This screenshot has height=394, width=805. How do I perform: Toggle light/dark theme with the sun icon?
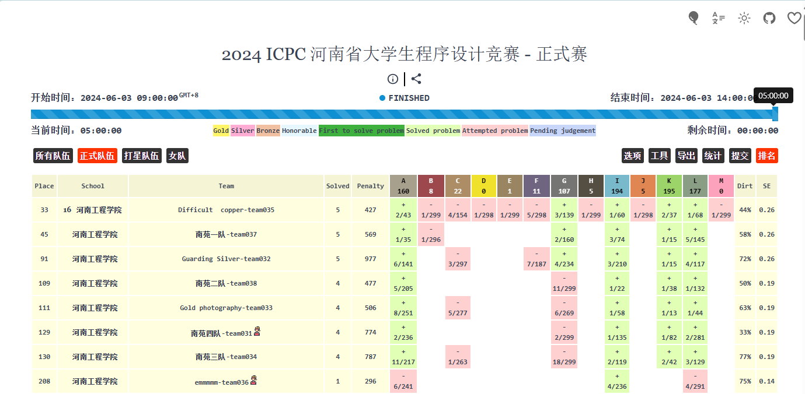[x=744, y=18]
